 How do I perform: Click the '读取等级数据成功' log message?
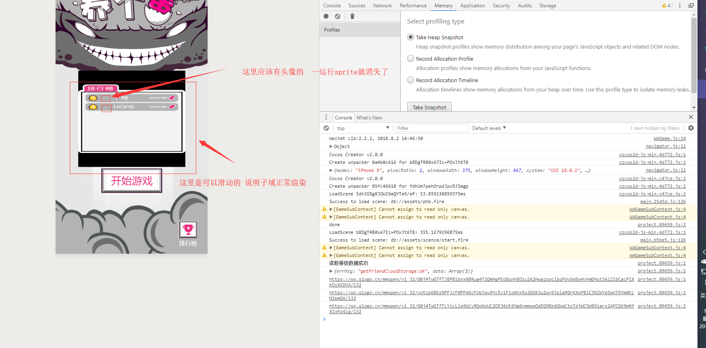[x=349, y=263]
